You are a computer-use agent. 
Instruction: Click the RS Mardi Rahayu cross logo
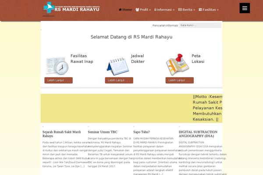[49, 7]
